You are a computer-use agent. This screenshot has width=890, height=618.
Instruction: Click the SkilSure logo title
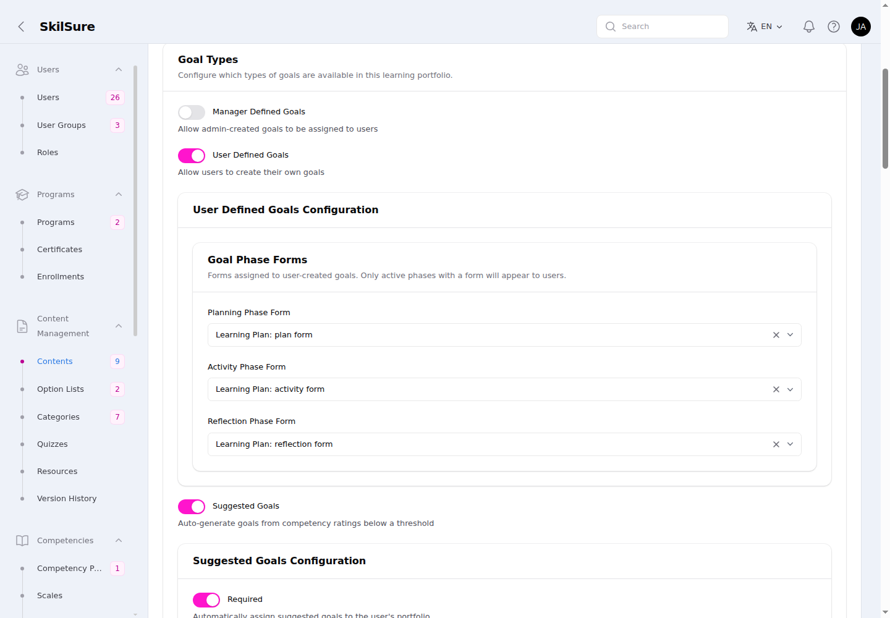[x=67, y=27]
